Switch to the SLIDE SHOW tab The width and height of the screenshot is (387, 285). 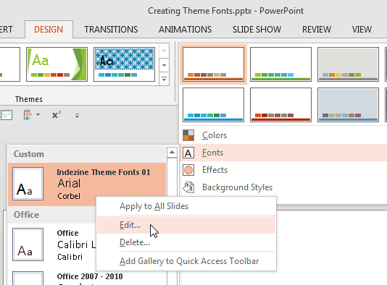click(257, 30)
